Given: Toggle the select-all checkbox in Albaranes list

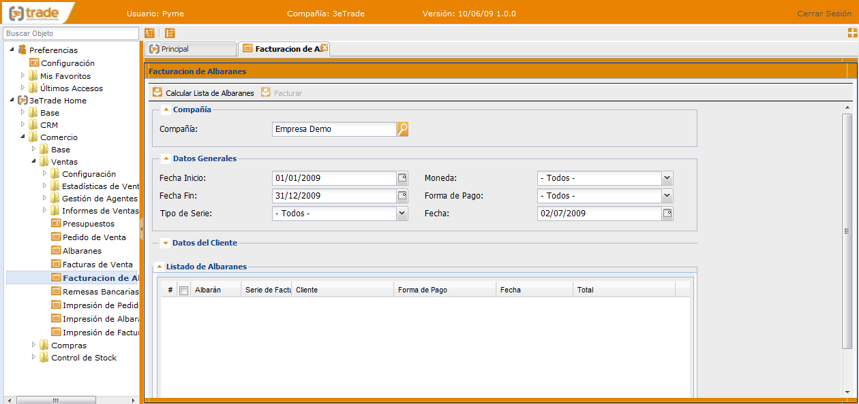Looking at the screenshot, I should pyautogui.click(x=183, y=290).
